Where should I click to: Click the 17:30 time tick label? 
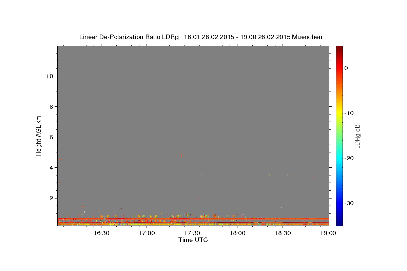[192, 233]
